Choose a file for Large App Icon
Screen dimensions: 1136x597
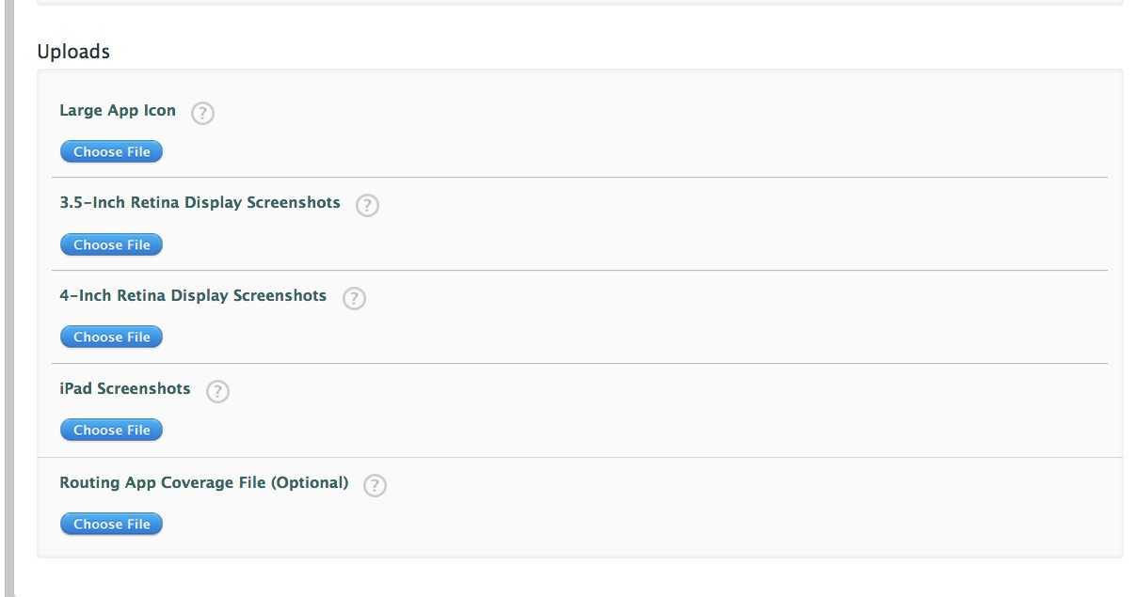tap(111, 151)
